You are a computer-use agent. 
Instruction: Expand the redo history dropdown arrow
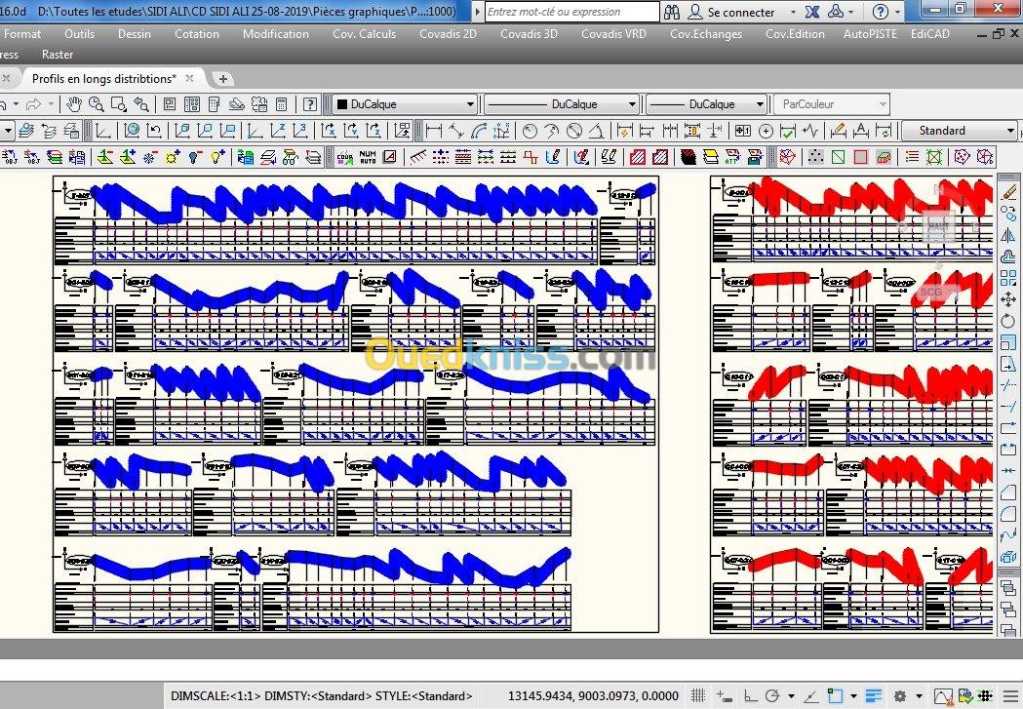50,104
